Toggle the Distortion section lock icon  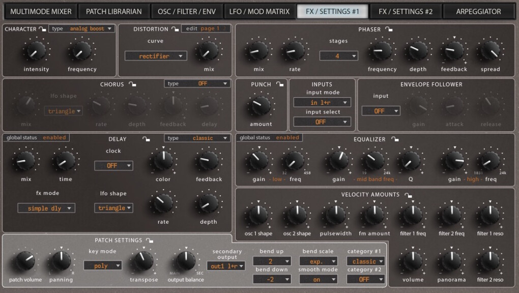coord(175,29)
